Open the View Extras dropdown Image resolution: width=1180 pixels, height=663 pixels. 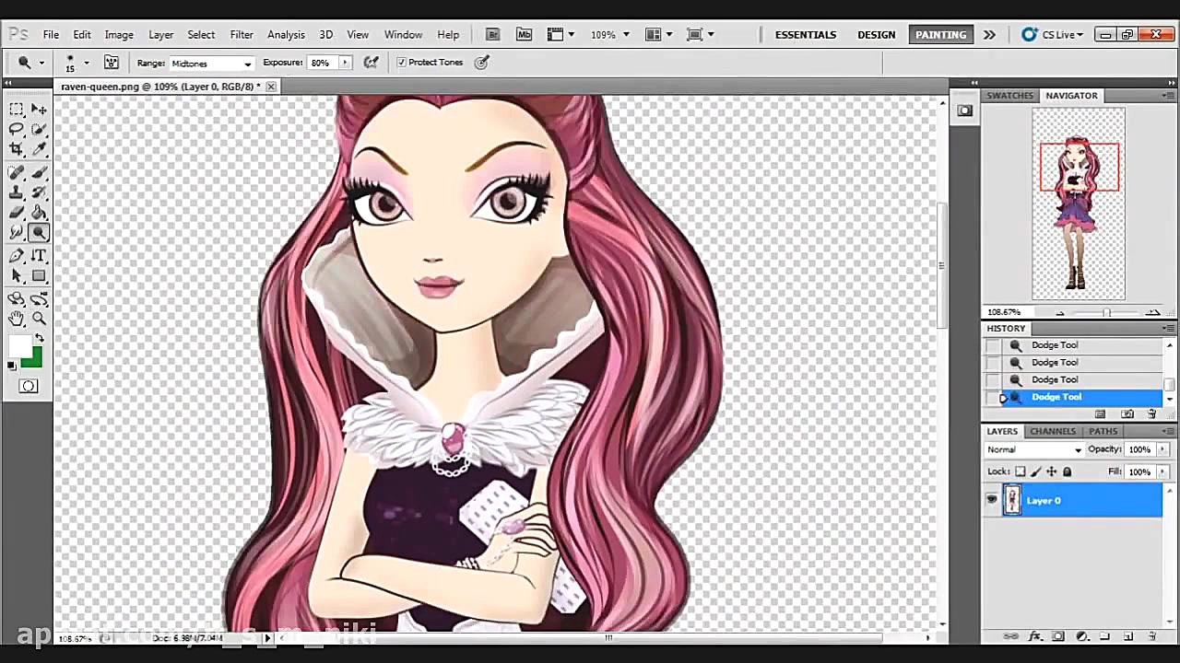coord(560,34)
